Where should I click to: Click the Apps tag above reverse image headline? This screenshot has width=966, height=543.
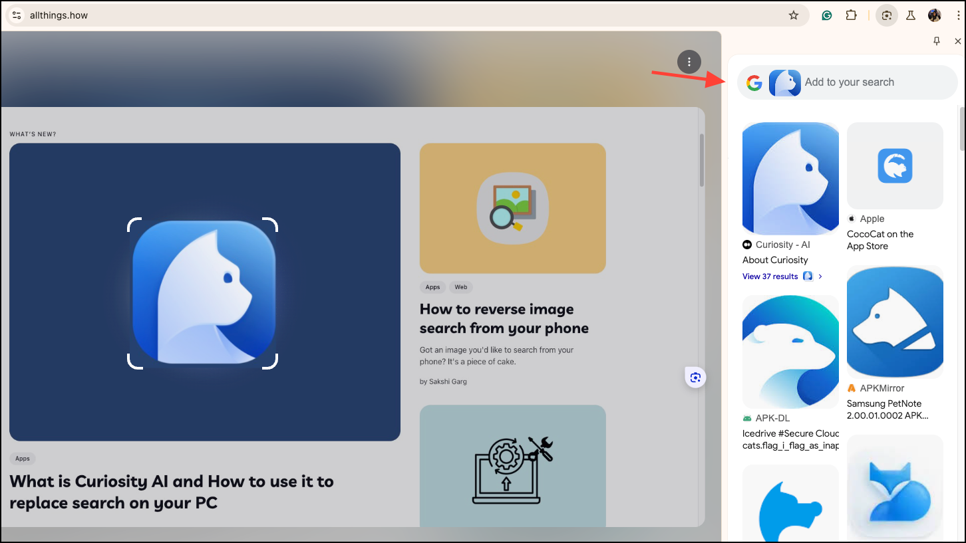pos(432,287)
